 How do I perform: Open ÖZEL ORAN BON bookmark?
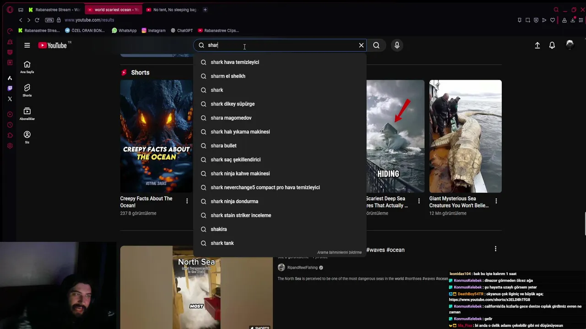(85, 31)
